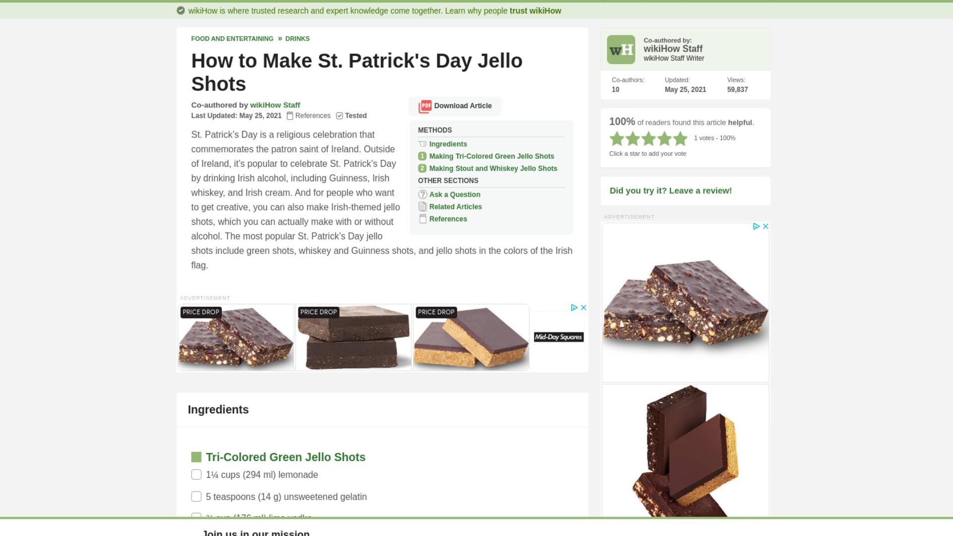953x536 pixels.
Task: Click the wikiHow wH logo in the co-author box
Action: point(621,50)
